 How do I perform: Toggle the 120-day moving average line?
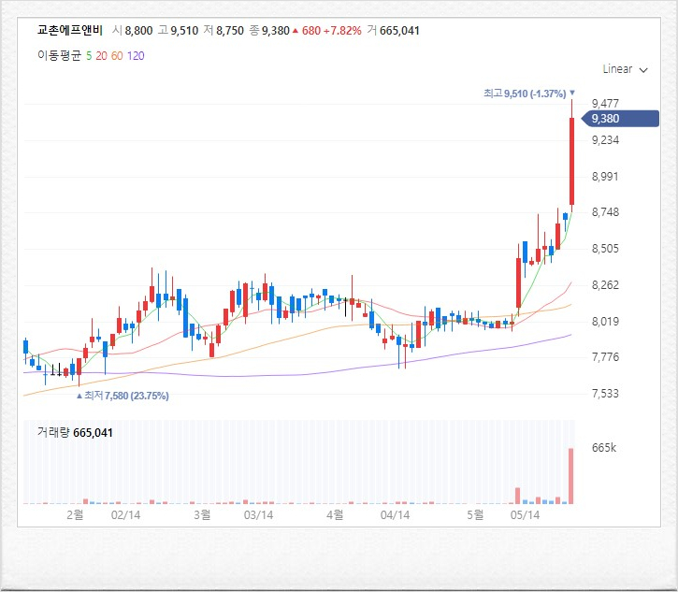point(136,56)
